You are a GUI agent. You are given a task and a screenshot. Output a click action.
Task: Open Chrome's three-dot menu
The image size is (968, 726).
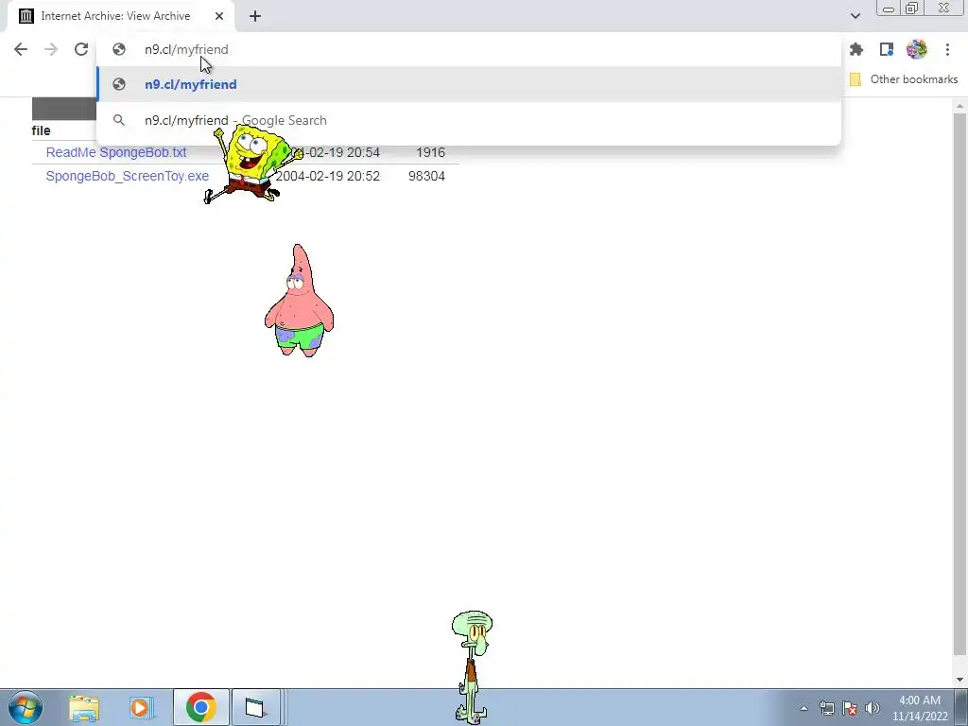[x=947, y=49]
